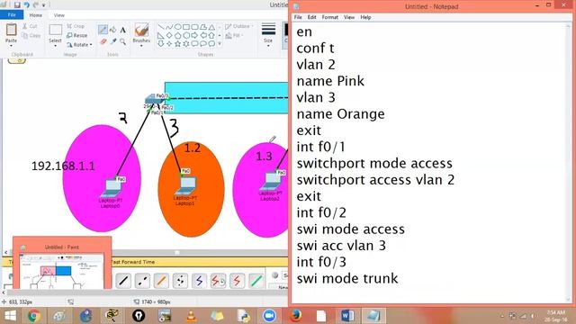This screenshot has width=576, height=324.
Task: Click the Crop button in Paint
Action: pos(76,26)
